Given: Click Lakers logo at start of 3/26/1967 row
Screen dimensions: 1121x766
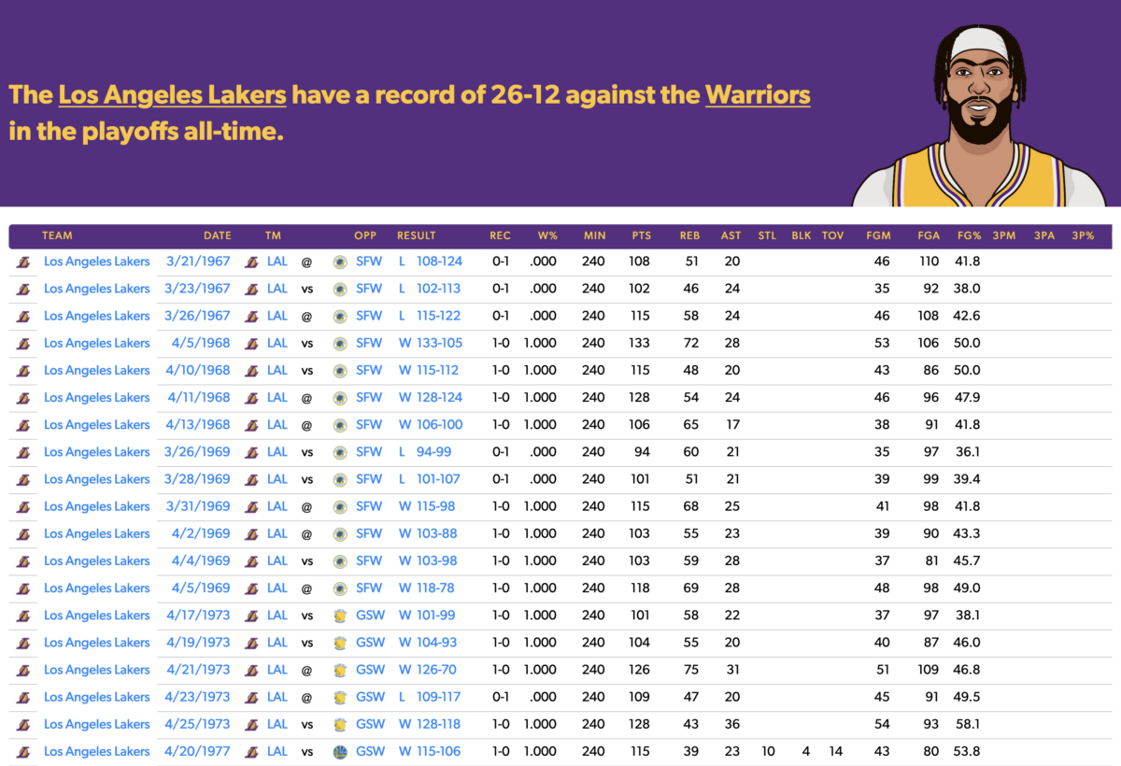Looking at the screenshot, I should click(x=23, y=317).
